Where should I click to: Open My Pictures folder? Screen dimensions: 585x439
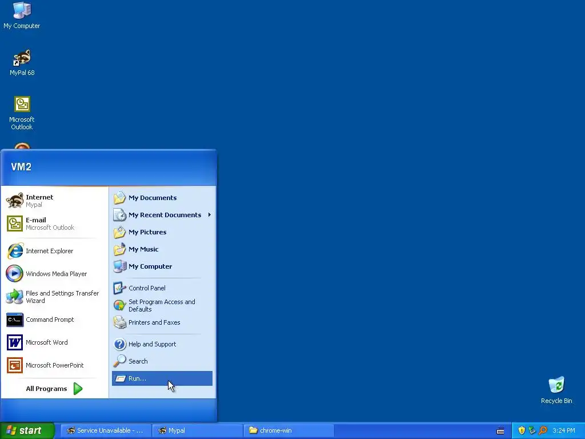pos(162,232)
